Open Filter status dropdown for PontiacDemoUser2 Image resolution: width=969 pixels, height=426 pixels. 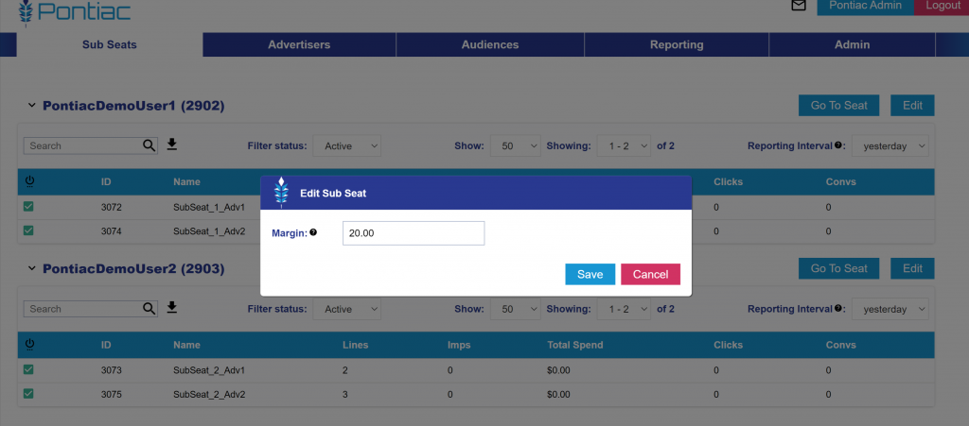coord(346,309)
